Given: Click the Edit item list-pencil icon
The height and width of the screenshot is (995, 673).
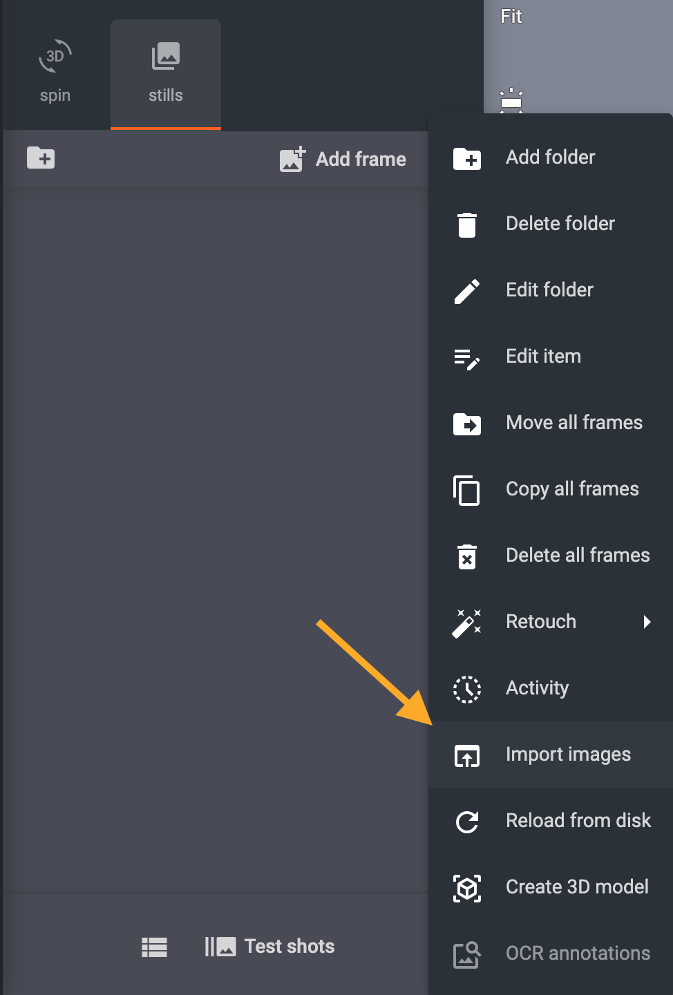Looking at the screenshot, I should (467, 358).
